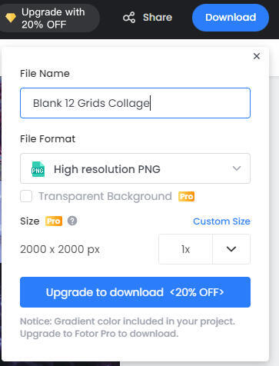
Task: Open the Custom Size link
Action: pos(221,221)
